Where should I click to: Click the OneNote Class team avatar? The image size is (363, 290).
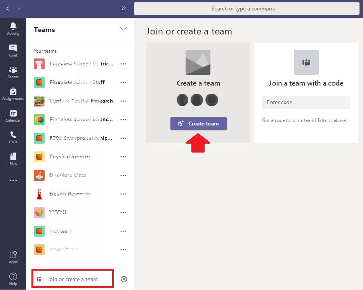coord(39,175)
